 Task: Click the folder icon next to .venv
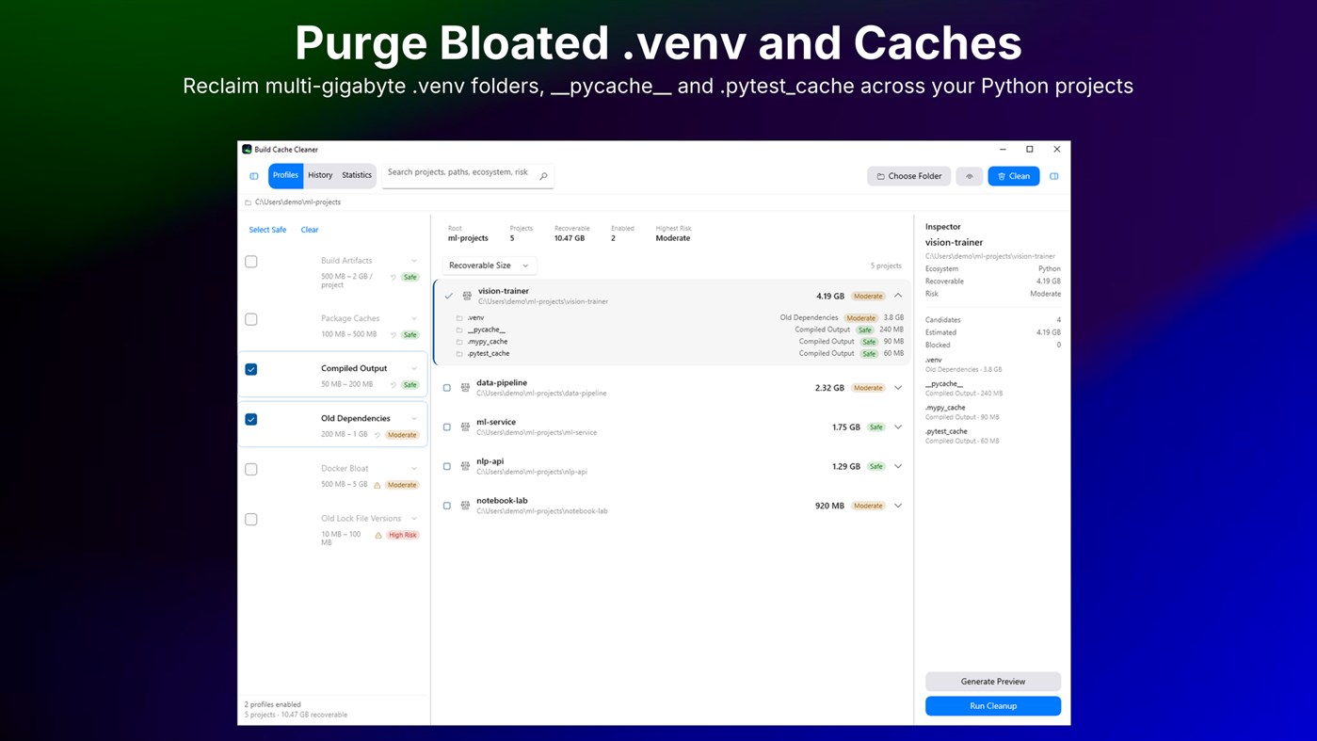coord(459,318)
